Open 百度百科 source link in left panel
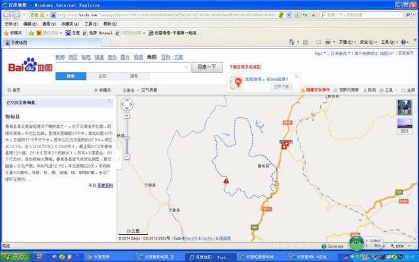Viewport: 419px width, 262px height. pos(105,185)
